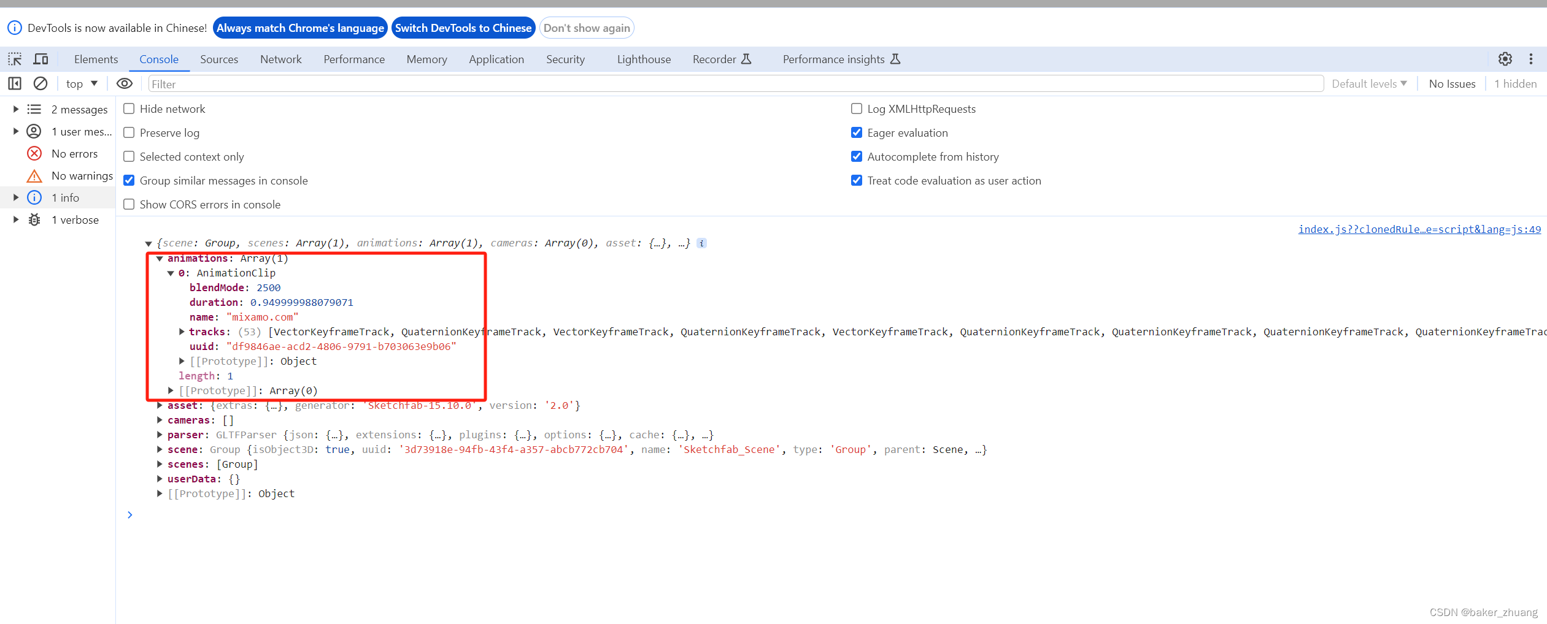Switch to the Elements tab
The height and width of the screenshot is (624, 1547).
(x=96, y=59)
